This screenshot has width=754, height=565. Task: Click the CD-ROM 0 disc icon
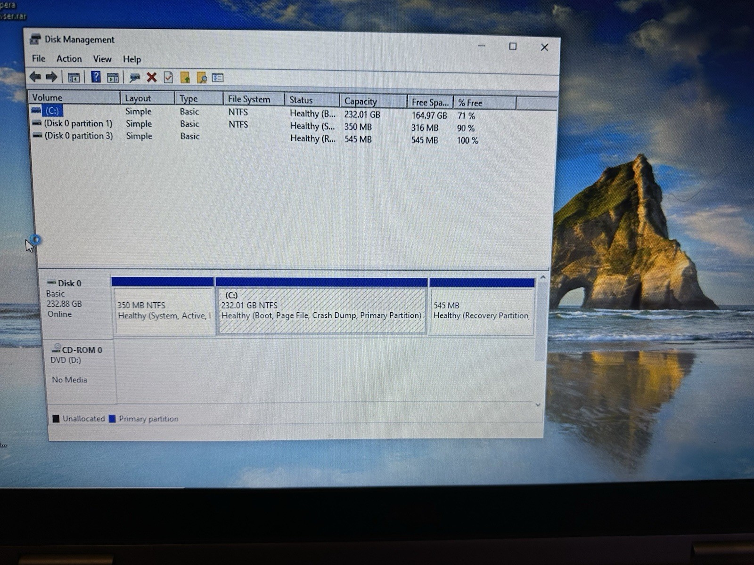tap(56, 348)
